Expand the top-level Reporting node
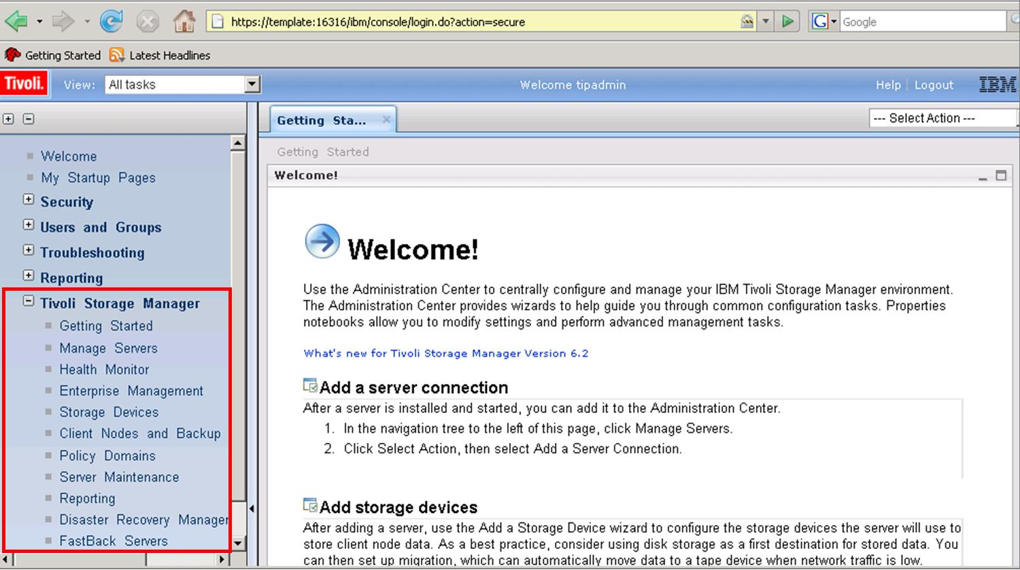This screenshot has width=1020, height=570. (x=29, y=275)
